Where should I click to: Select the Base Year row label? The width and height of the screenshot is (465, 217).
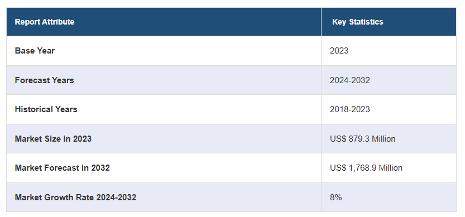pos(35,51)
